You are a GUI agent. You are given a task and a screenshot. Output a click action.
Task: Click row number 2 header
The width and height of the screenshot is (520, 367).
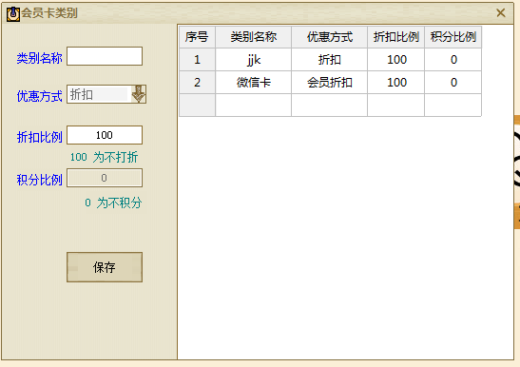click(197, 83)
